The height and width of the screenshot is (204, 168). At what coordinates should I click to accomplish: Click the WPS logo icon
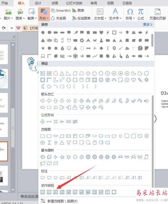point(18,28)
